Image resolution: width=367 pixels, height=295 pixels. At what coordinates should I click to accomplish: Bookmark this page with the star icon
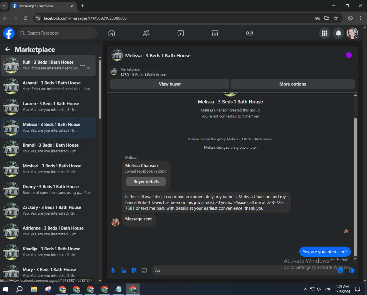336,18
